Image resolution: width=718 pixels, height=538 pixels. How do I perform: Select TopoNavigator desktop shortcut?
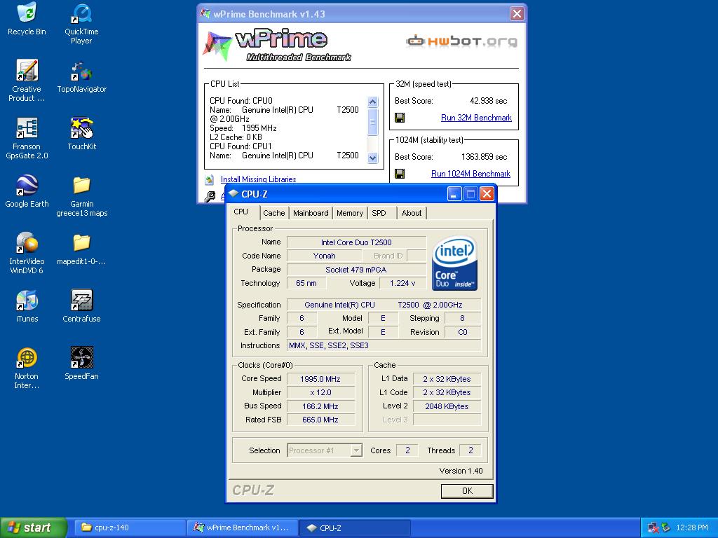[x=81, y=71]
